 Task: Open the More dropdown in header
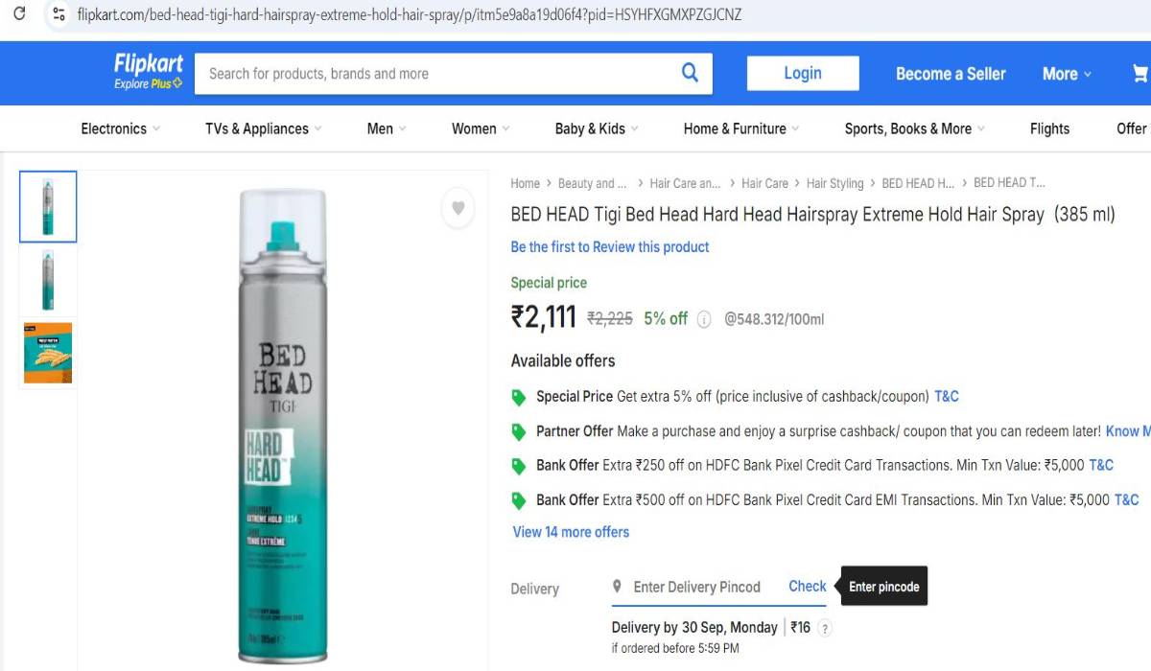1067,74
